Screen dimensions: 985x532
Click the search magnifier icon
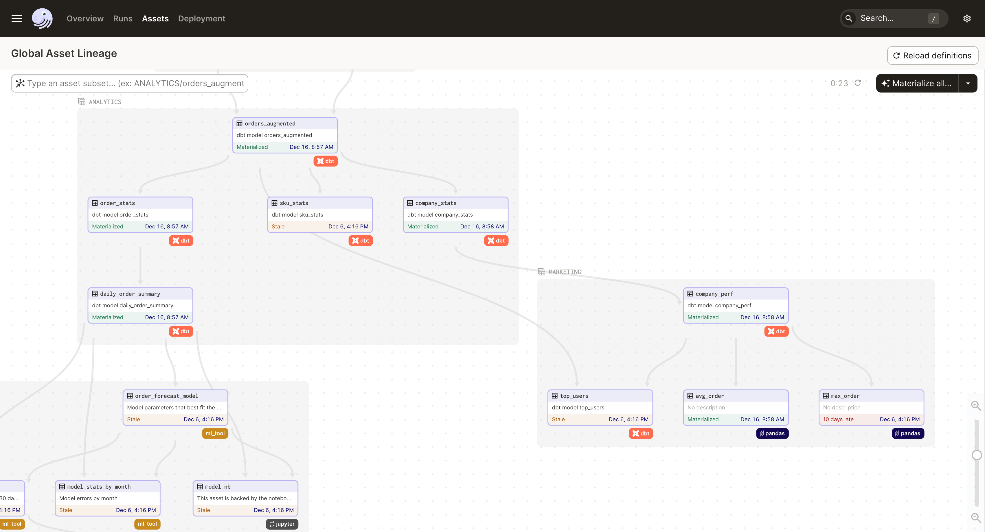[848, 18]
